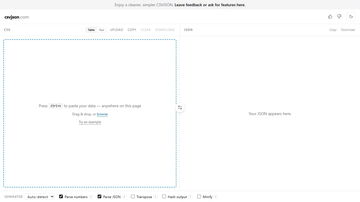
Task: Toggle dark mode with moon icon
Action: pyautogui.click(x=351, y=17)
